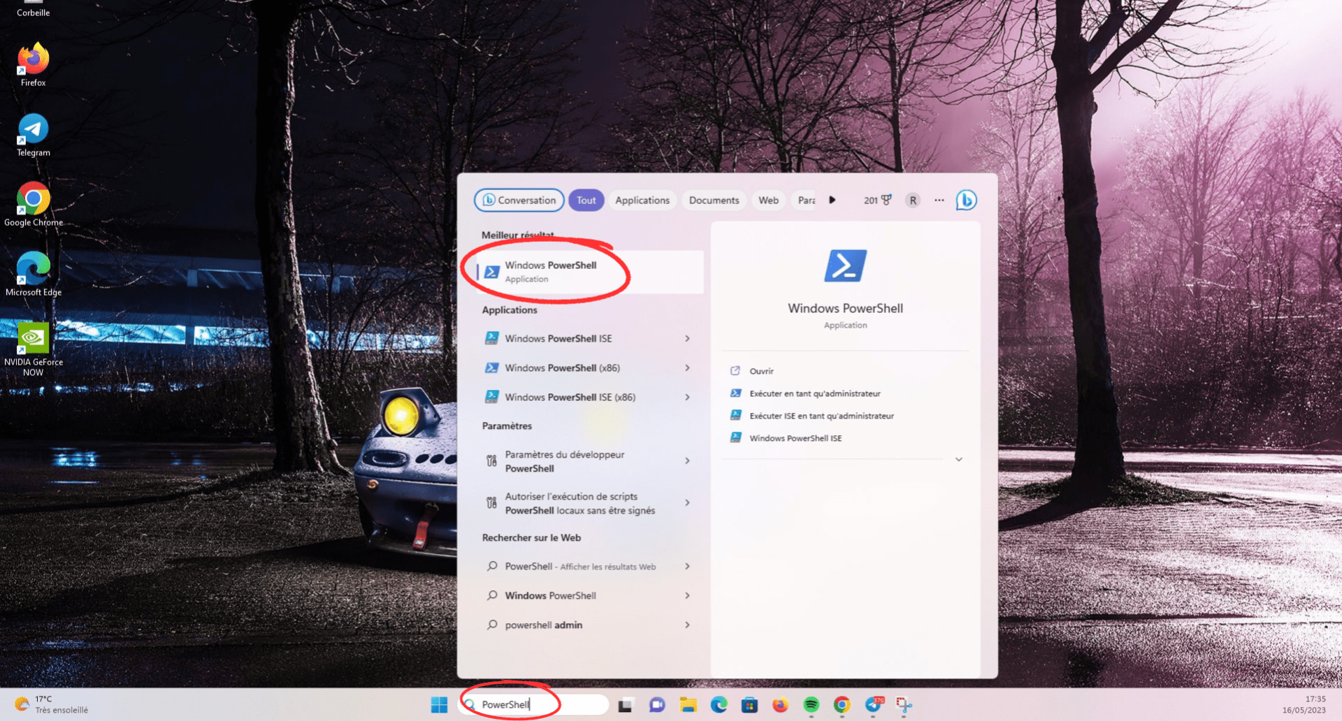The width and height of the screenshot is (1342, 721).
Task: Open the Windows Start button
Action: point(439,705)
